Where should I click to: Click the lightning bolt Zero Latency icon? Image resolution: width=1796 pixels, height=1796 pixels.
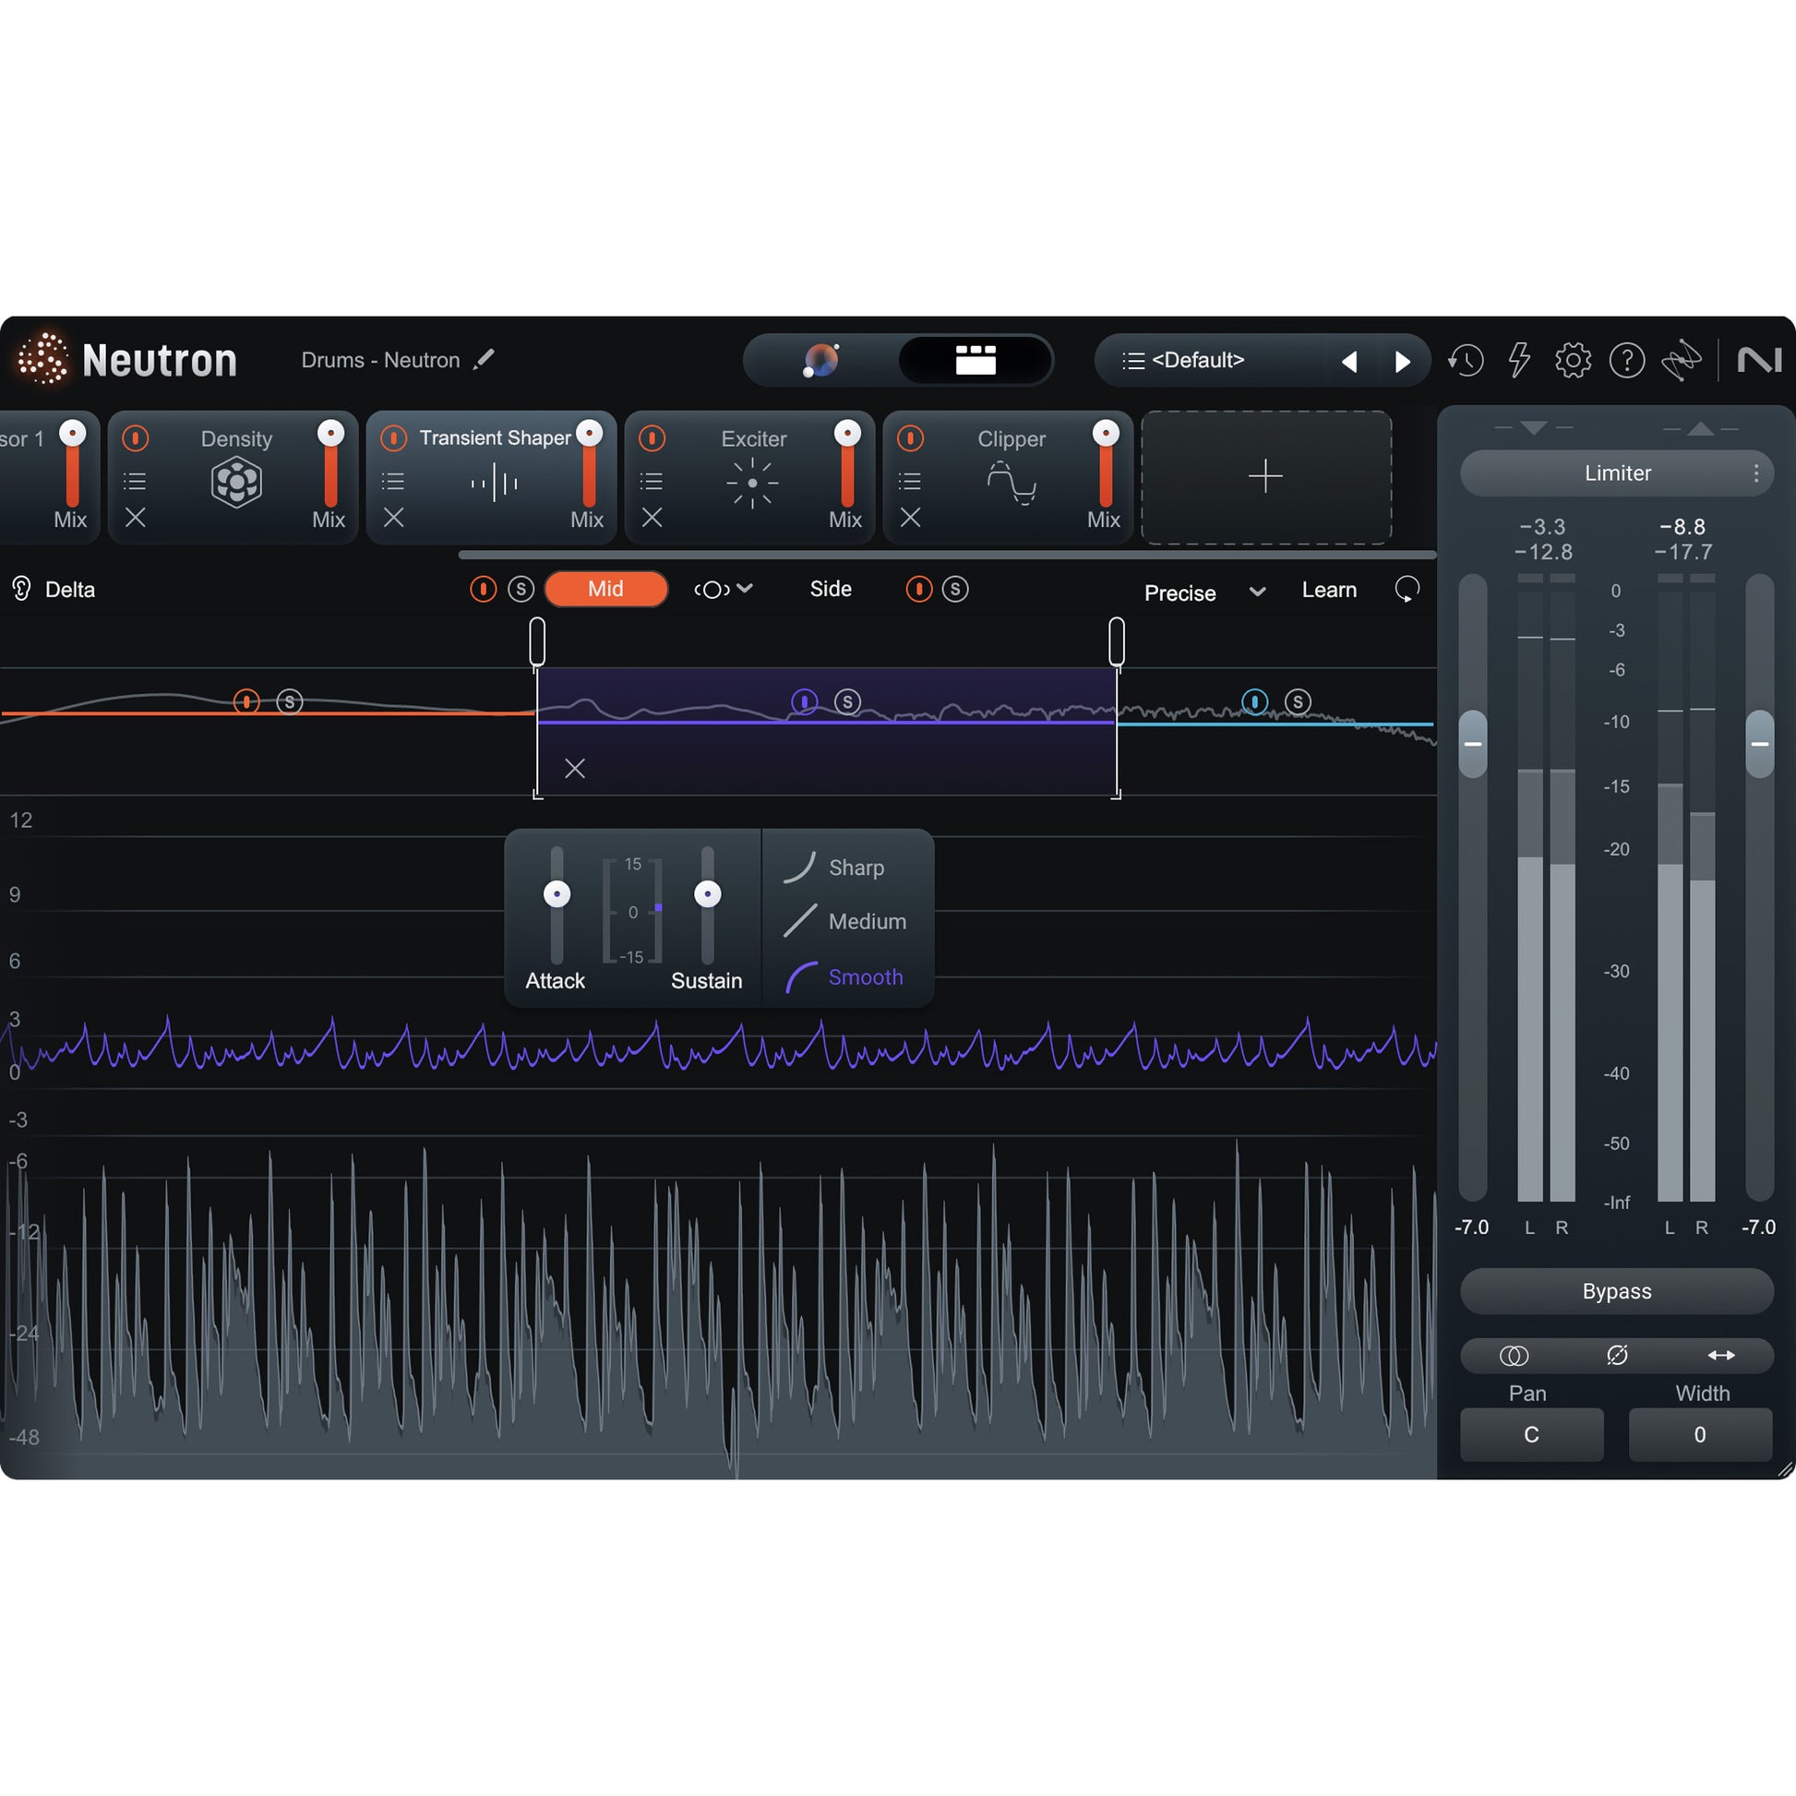(x=1519, y=361)
